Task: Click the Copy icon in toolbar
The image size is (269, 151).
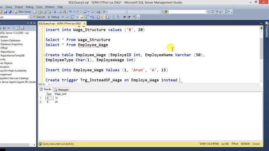Action: click(x=60, y=12)
